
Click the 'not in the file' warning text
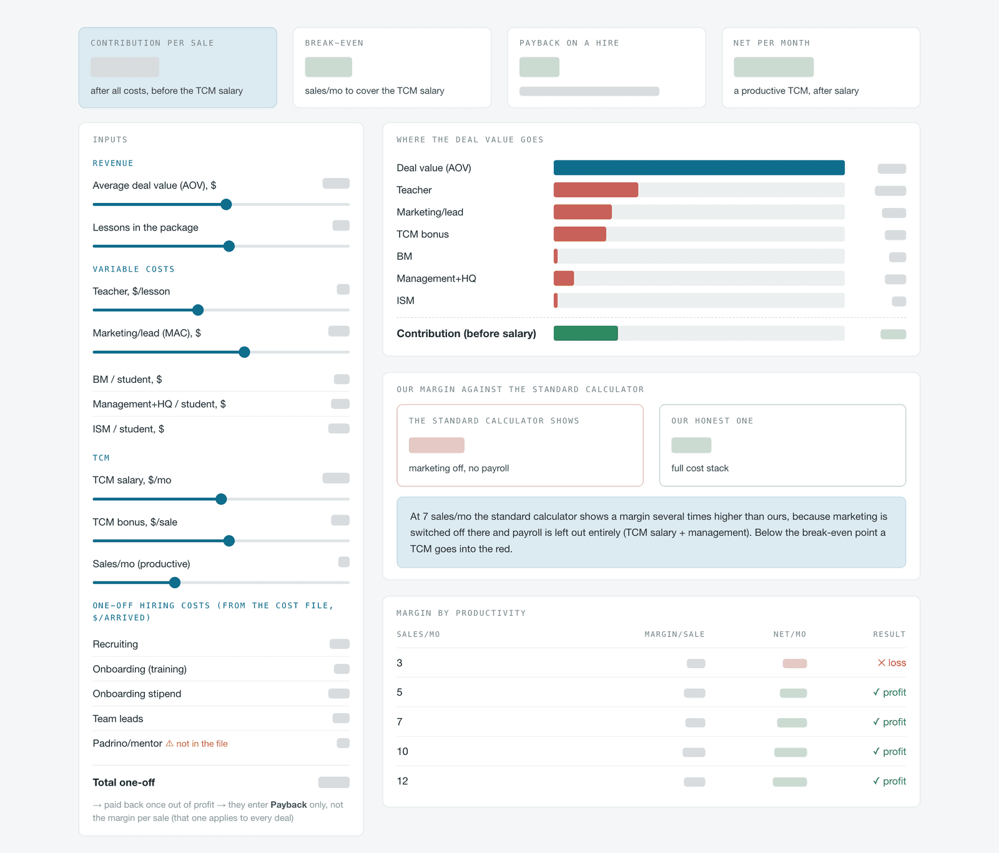point(202,744)
